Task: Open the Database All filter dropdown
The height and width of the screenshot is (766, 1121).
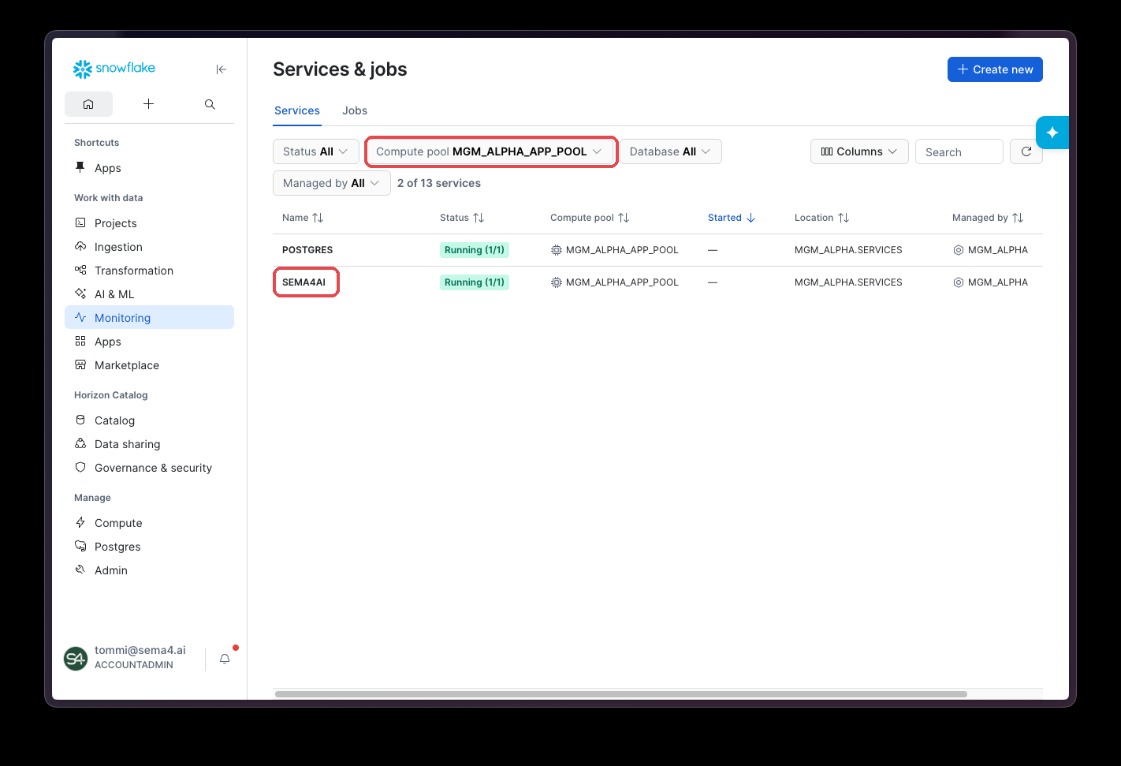Action: [x=671, y=151]
